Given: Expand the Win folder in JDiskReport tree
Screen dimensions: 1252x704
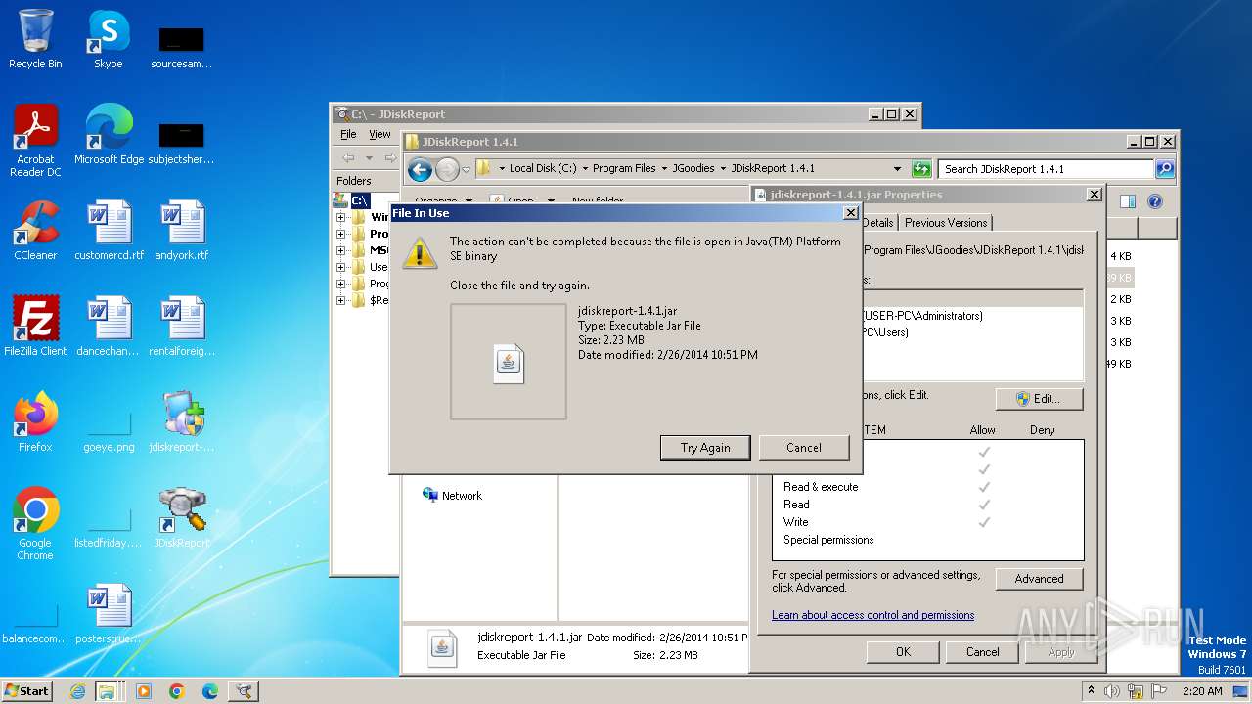Looking at the screenshot, I should click(341, 217).
